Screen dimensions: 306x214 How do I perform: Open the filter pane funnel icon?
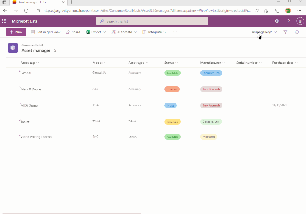click(x=285, y=32)
